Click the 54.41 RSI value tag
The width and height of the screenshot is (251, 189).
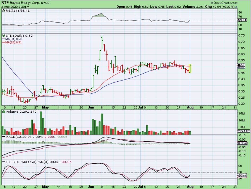pos(242,20)
